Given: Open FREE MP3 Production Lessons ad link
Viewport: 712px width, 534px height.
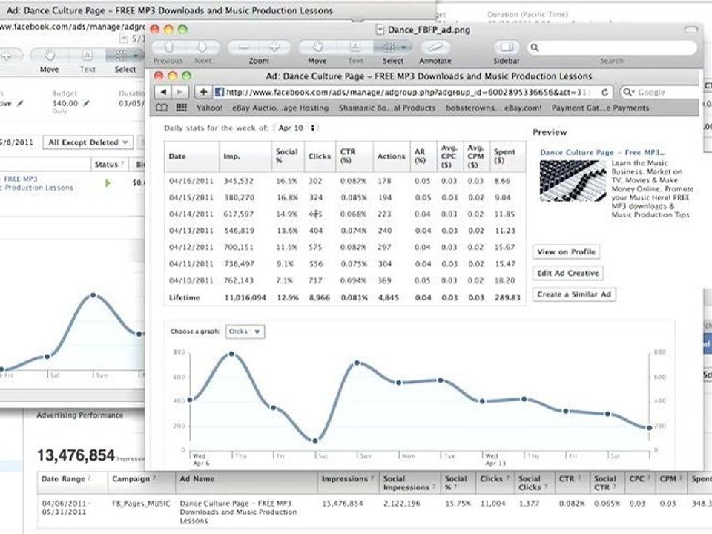Looking at the screenshot, I should (38, 183).
